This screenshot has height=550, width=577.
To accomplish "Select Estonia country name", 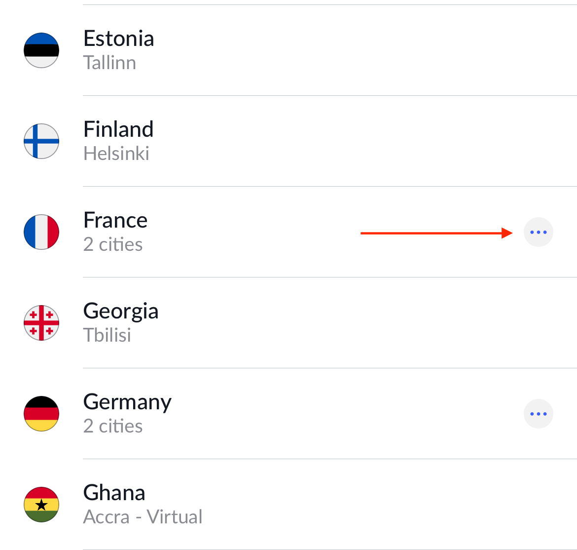I will pyautogui.click(x=118, y=39).
